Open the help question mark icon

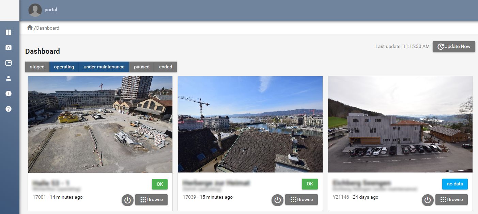(x=9, y=109)
